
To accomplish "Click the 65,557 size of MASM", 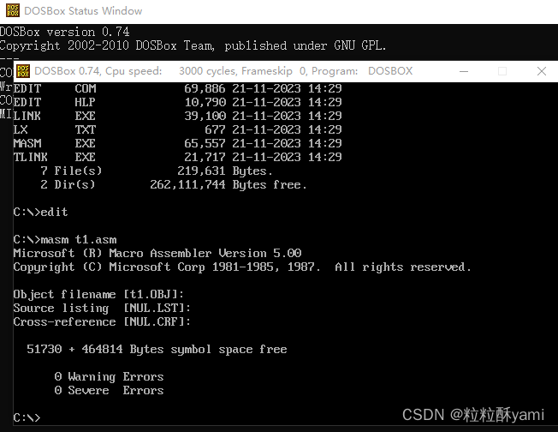I will 205,143.
